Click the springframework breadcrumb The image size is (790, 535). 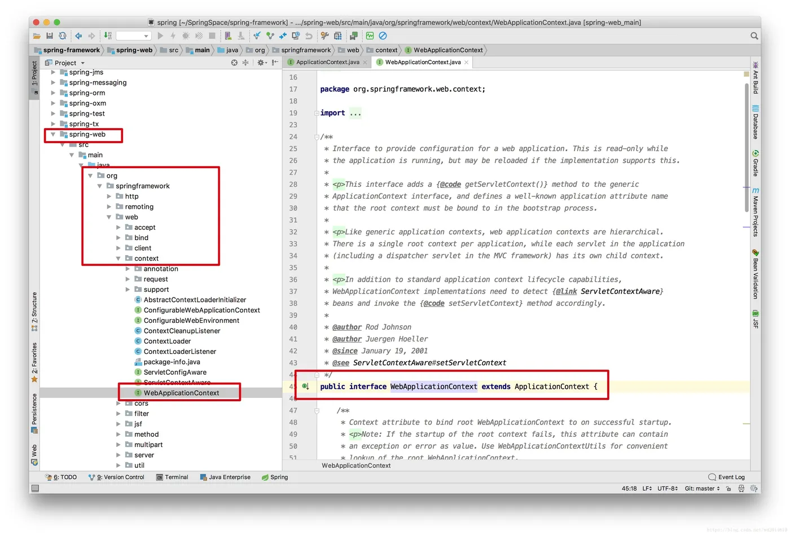pos(301,50)
